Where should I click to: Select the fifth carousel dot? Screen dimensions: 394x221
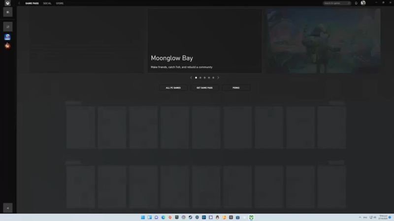pos(213,78)
